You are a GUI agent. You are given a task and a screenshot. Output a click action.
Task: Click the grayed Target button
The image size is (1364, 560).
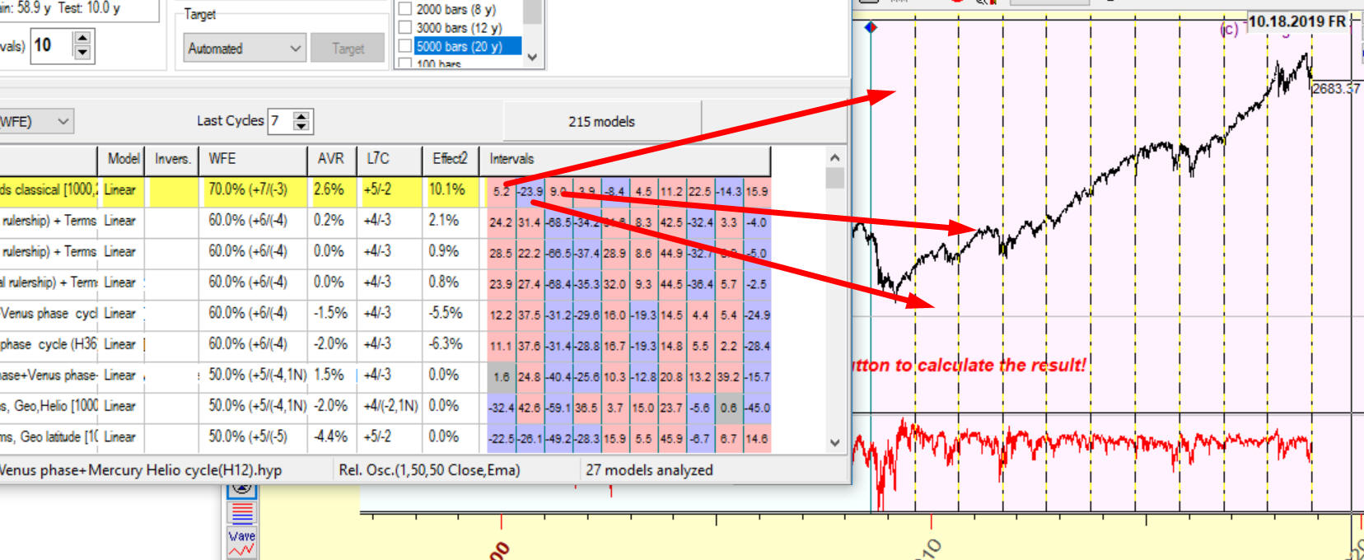348,49
